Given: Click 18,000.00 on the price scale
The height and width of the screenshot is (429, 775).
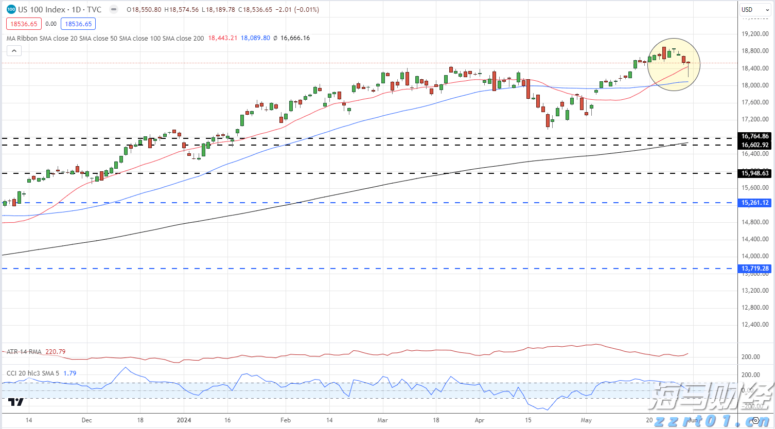Looking at the screenshot, I should tap(755, 85).
